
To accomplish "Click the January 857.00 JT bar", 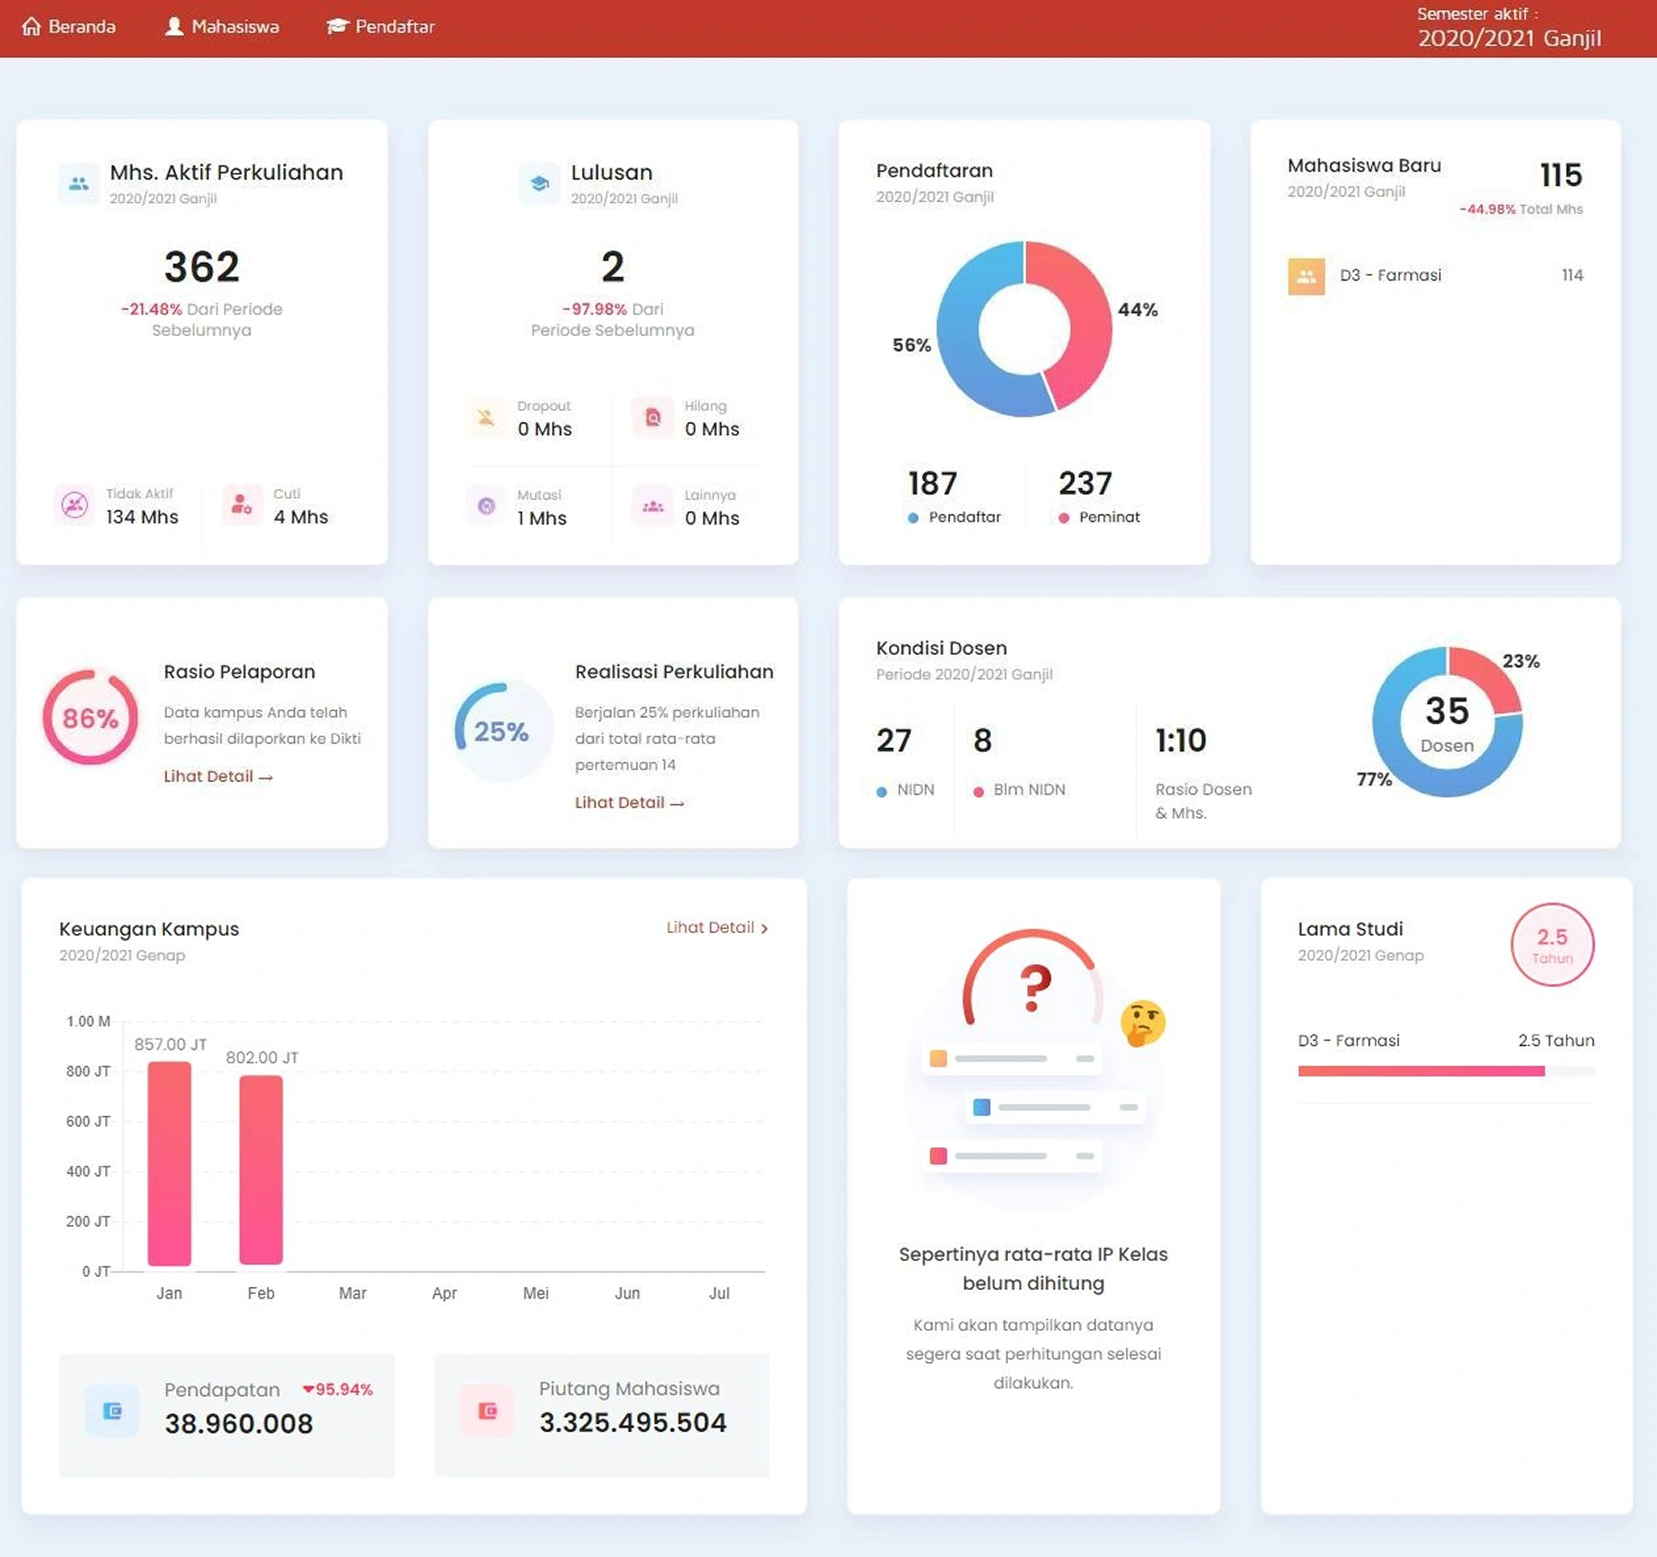I will click(169, 1163).
